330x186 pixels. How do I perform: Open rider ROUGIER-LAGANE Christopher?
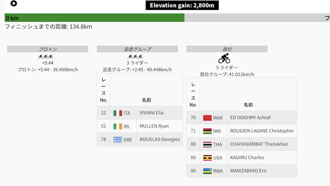click(262, 131)
